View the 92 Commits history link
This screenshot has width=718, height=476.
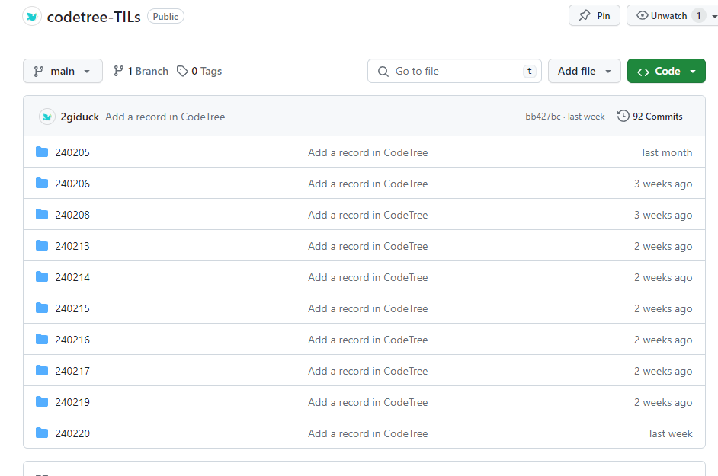[x=649, y=117]
